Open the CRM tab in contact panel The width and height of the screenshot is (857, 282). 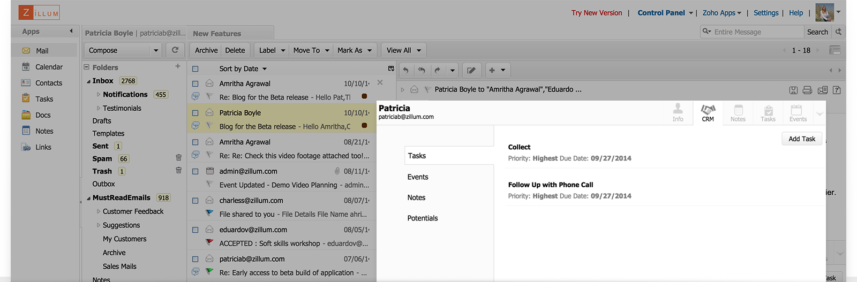pos(708,113)
